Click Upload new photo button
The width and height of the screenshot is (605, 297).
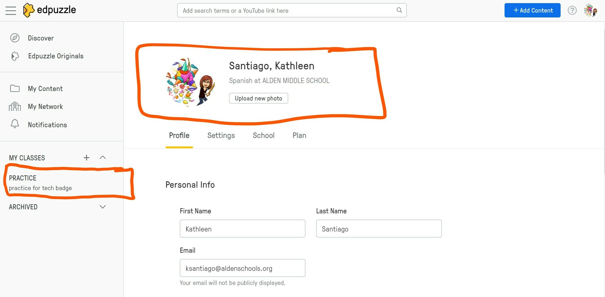pos(258,98)
